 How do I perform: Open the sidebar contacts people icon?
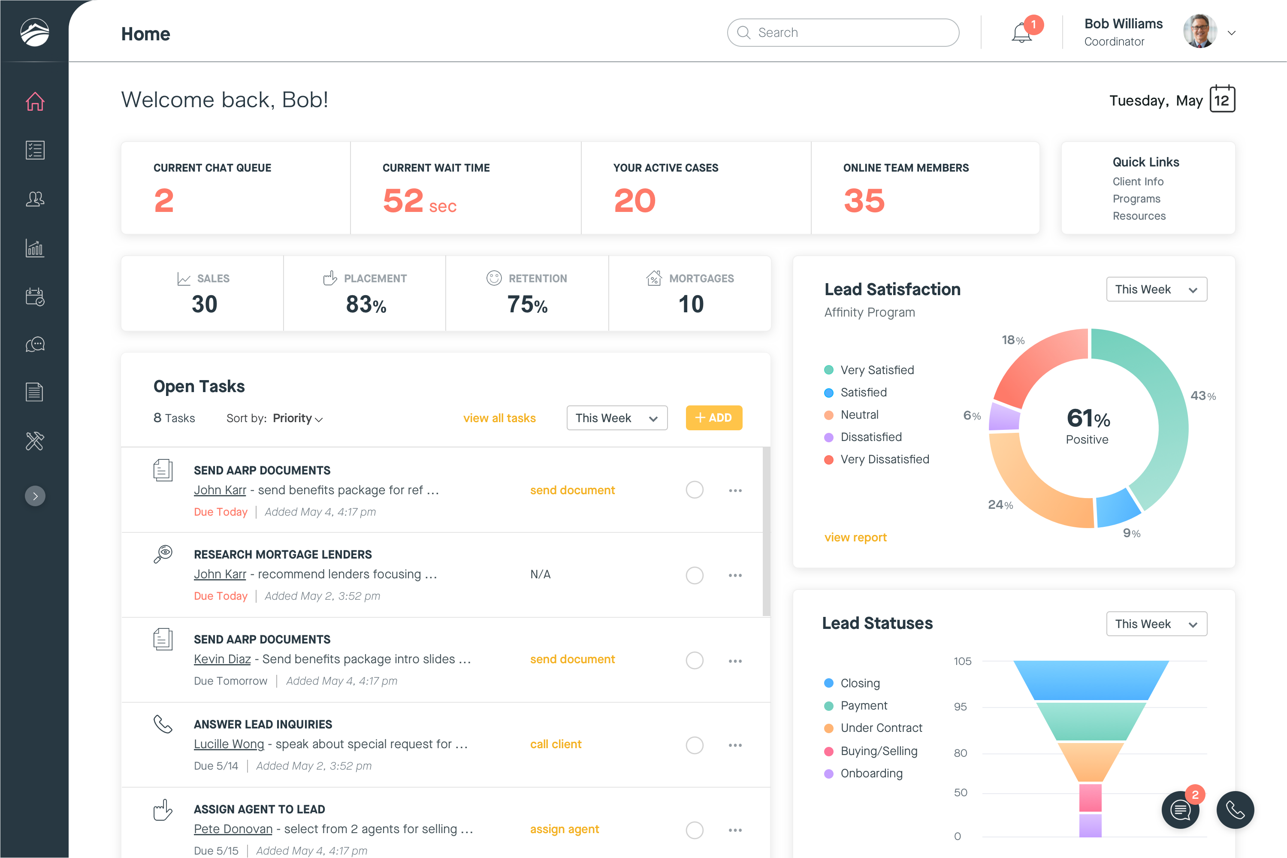pos(34,199)
